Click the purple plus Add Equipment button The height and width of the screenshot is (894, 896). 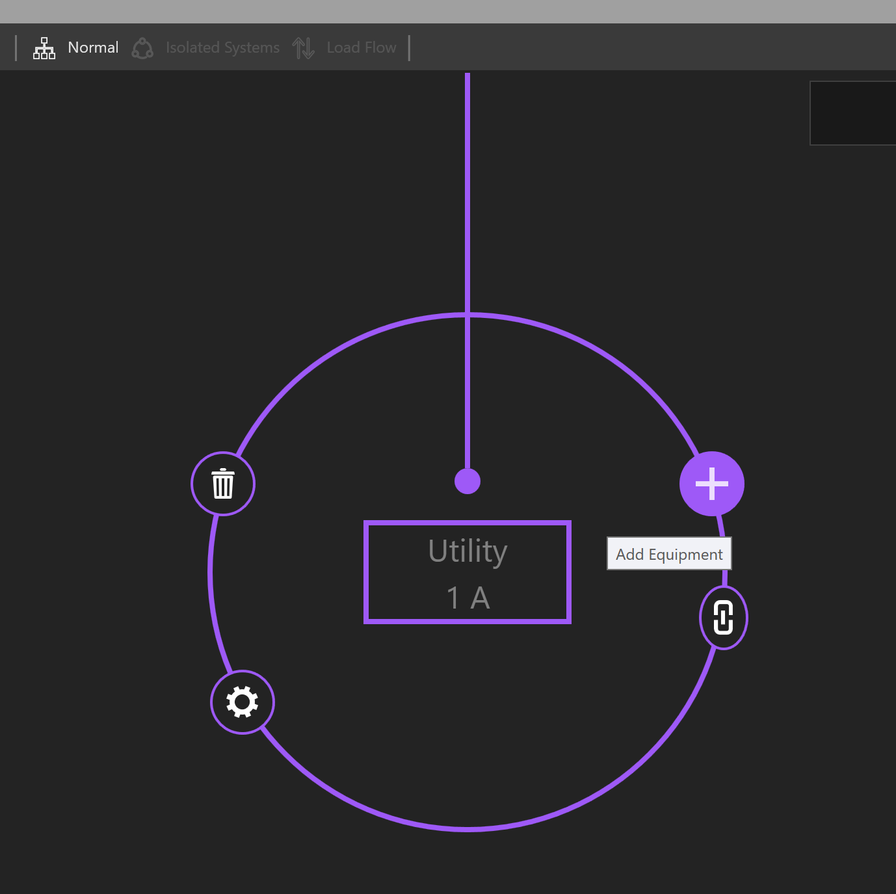pyautogui.click(x=712, y=484)
